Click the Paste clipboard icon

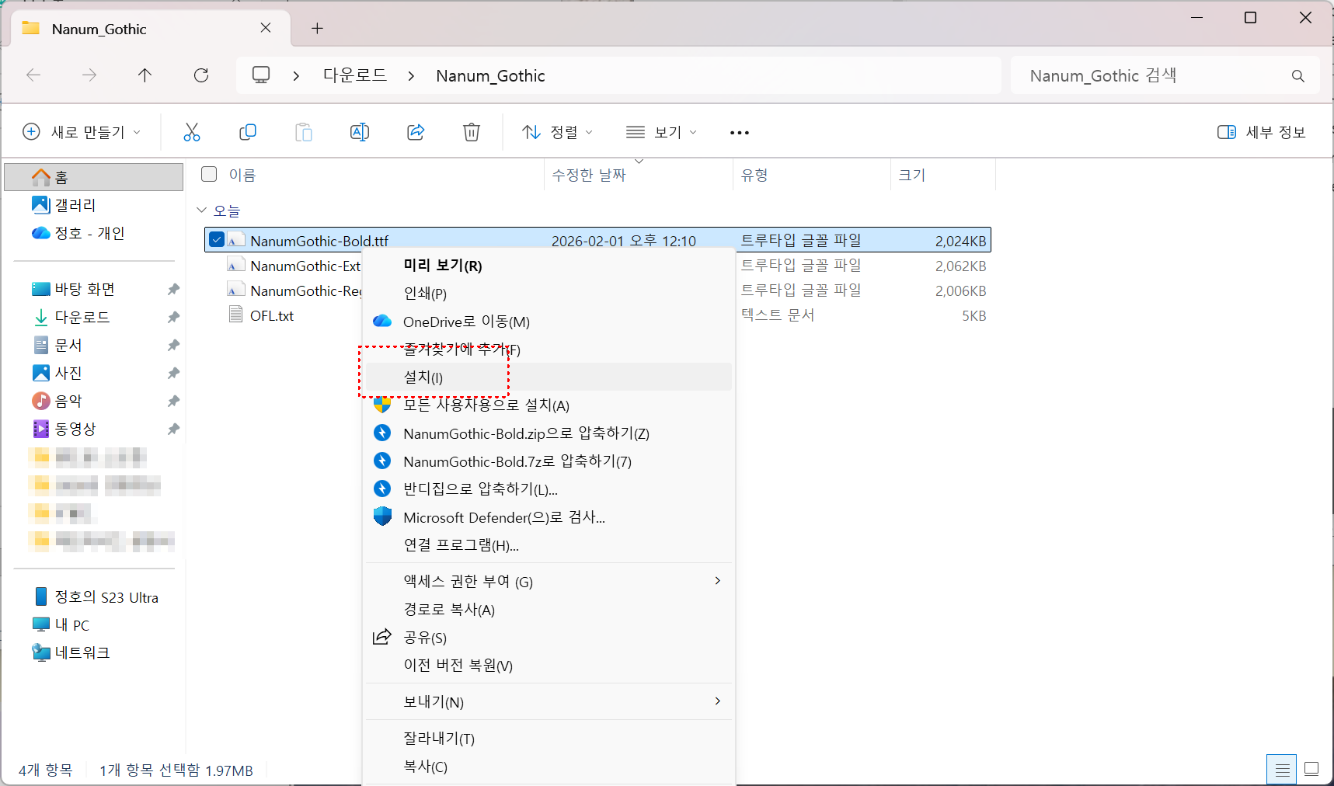(304, 132)
